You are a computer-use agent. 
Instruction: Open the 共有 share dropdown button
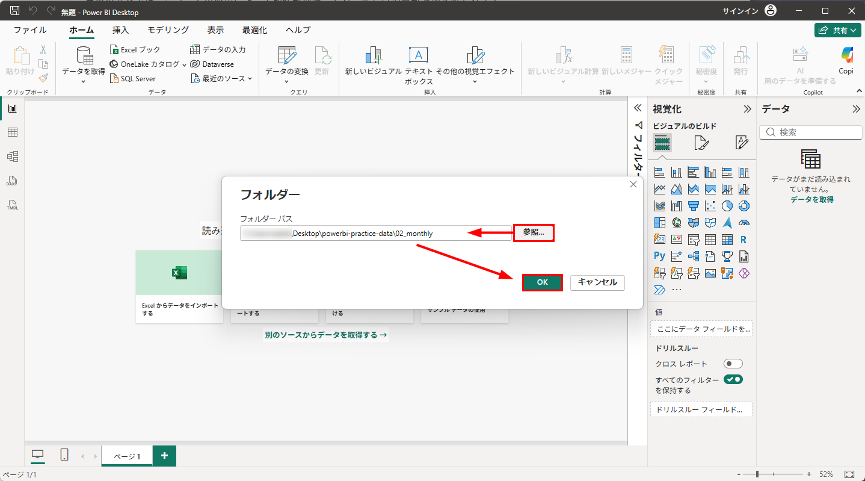(837, 30)
